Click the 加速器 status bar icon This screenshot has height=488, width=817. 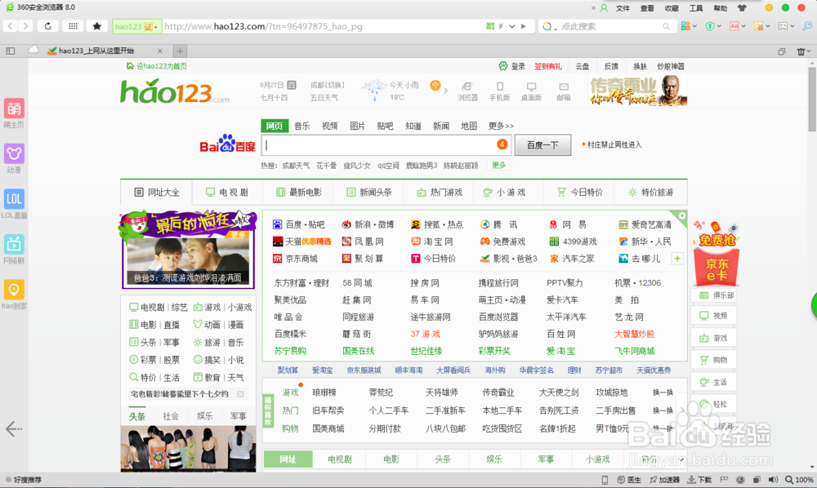point(665,480)
